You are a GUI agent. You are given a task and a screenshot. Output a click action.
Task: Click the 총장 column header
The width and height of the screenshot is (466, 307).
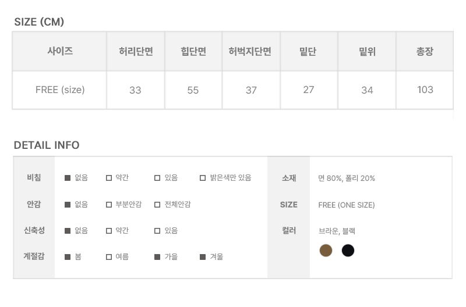click(425, 52)
